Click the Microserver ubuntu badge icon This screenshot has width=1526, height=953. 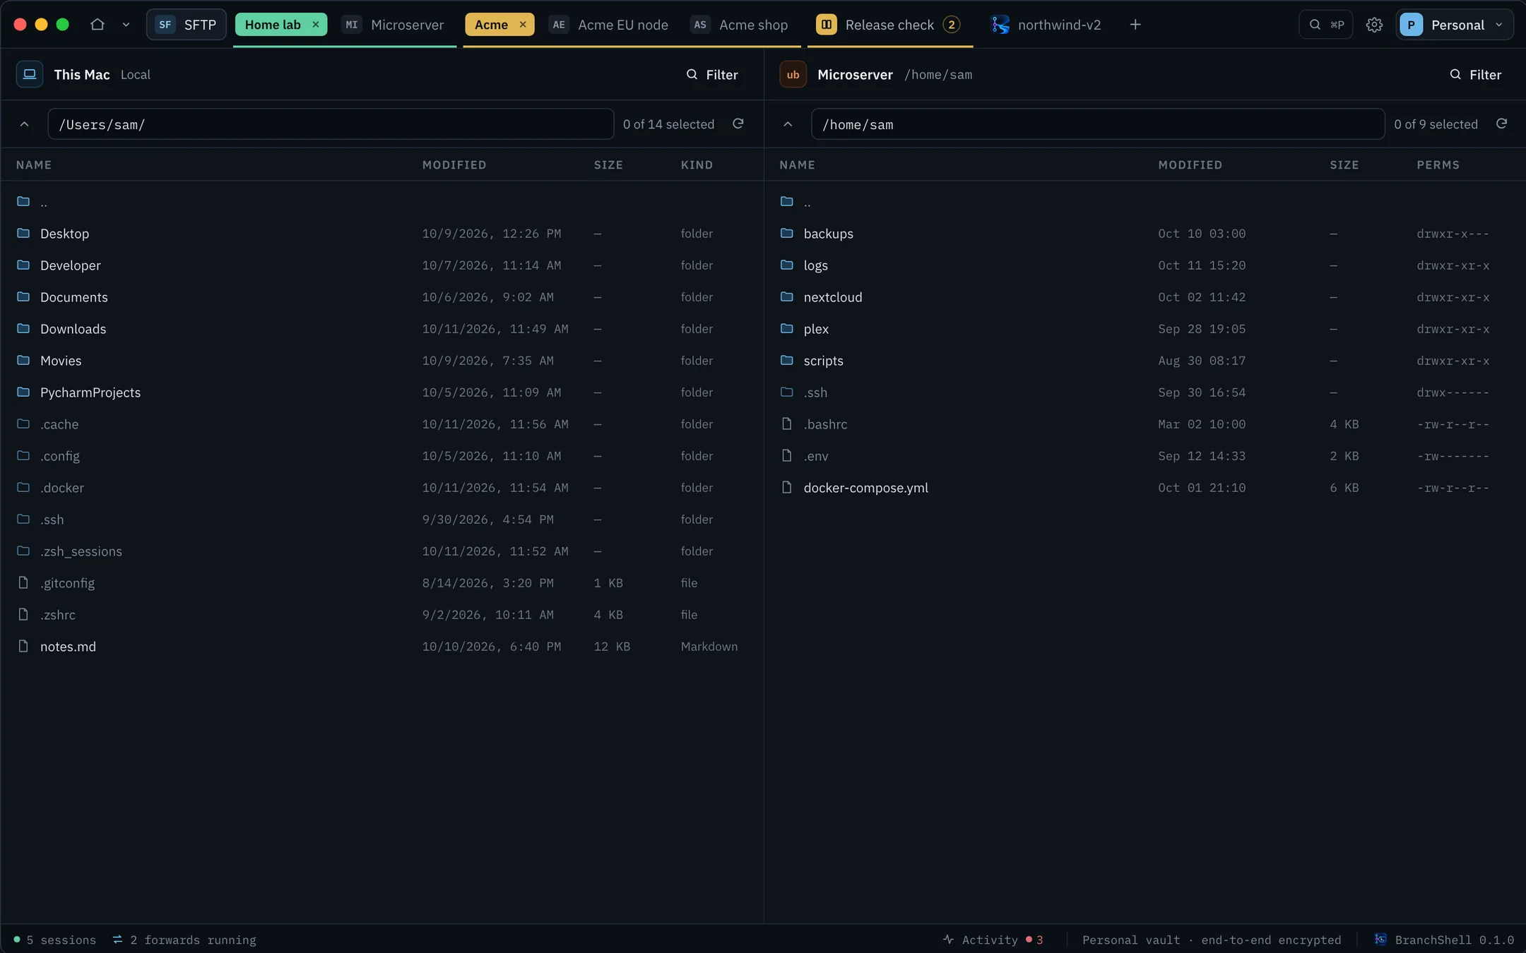pos(793,74)
